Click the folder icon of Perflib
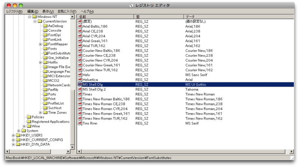 coord(45,90)
